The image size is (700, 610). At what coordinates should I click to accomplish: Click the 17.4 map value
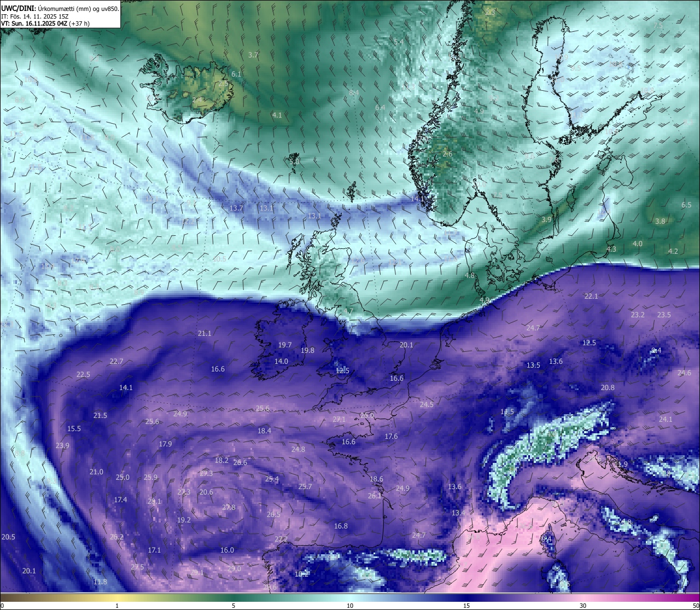click(120, 500)
